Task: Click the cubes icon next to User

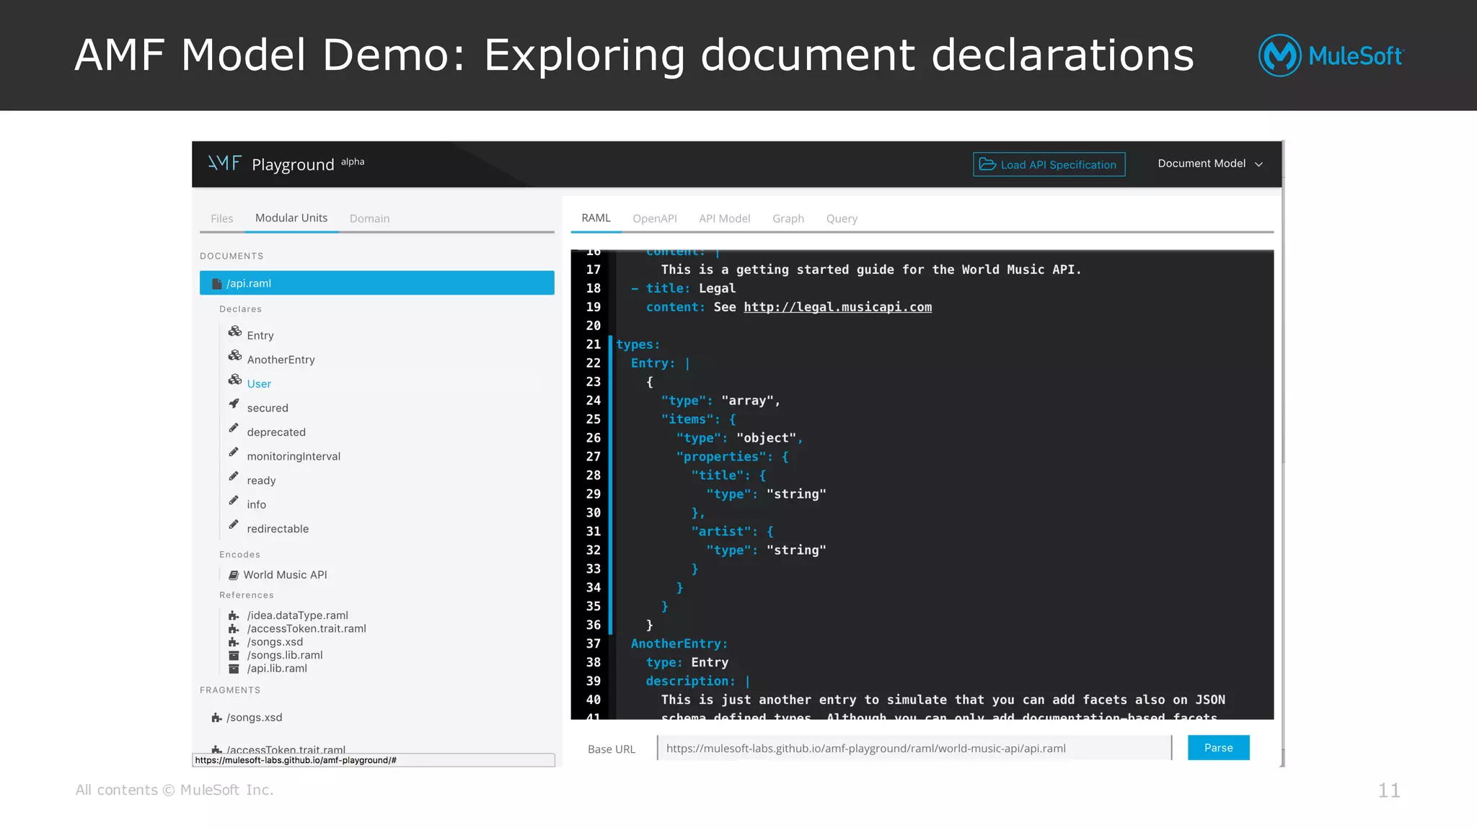Action: [x=235, y=380]
